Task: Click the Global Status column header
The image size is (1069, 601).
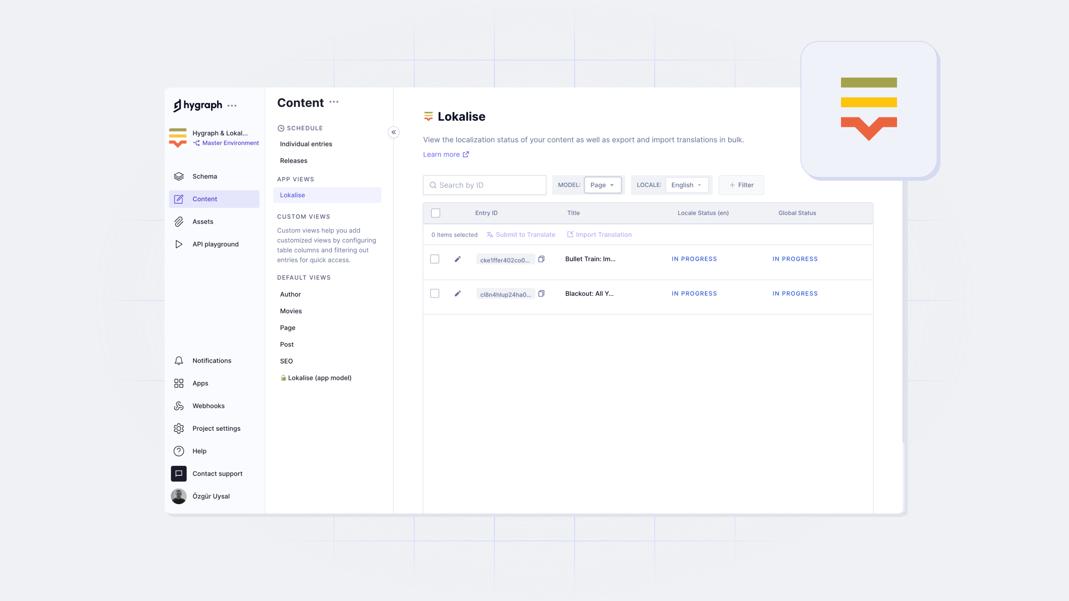Action: click(797, 213)
